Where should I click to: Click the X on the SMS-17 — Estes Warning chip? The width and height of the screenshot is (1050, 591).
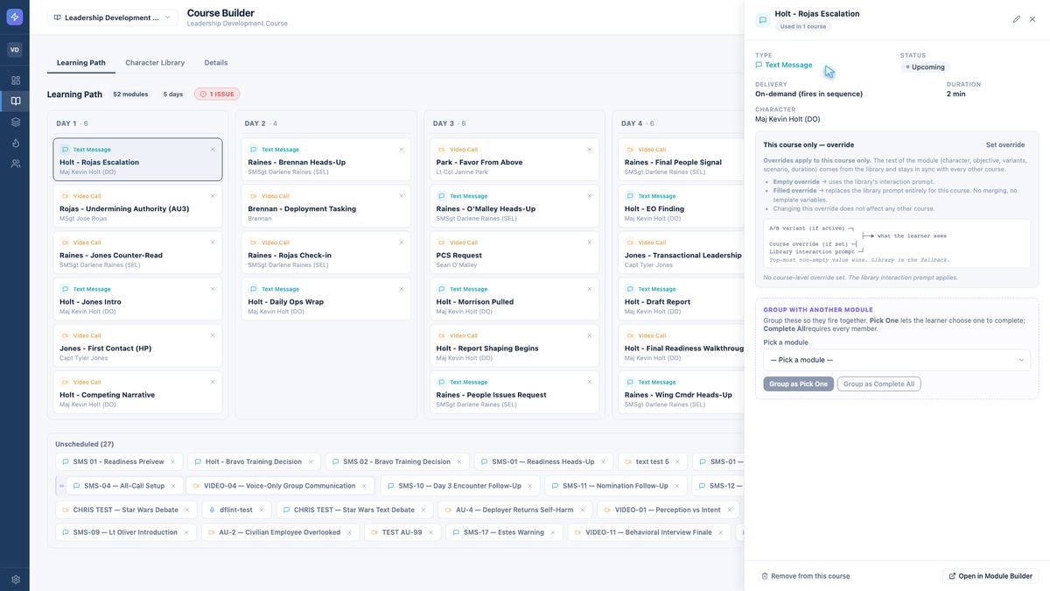(x=555, y=532)
